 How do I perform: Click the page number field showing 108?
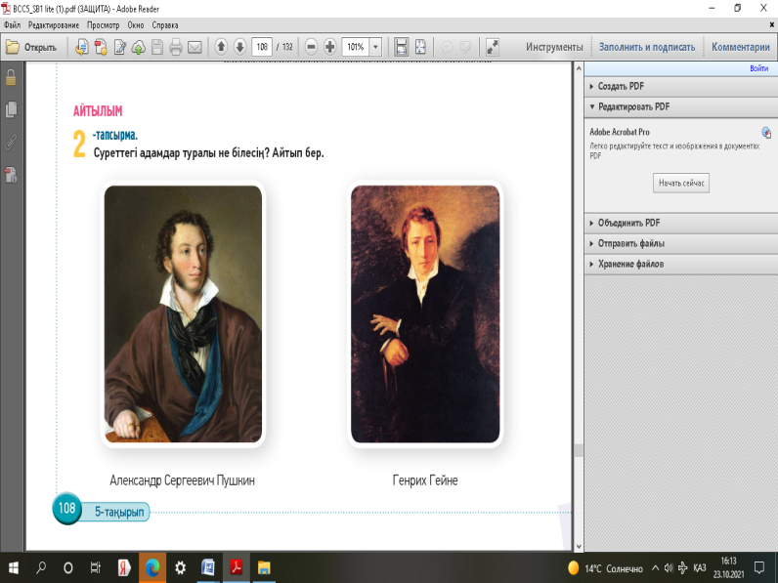261,46
